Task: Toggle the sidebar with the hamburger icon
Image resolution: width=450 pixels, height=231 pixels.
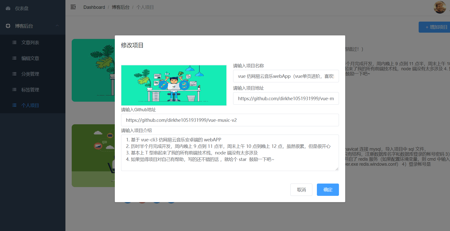Action: (x=73, y=7)
